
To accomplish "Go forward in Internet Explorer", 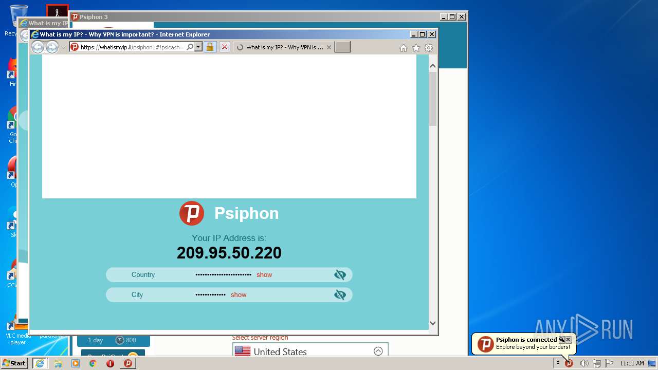I will coord(52,47).
